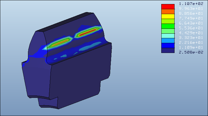Click the light blue contour patch near shoulder
The height and width of the screenshot is (116, 208).
pos(90,46)
